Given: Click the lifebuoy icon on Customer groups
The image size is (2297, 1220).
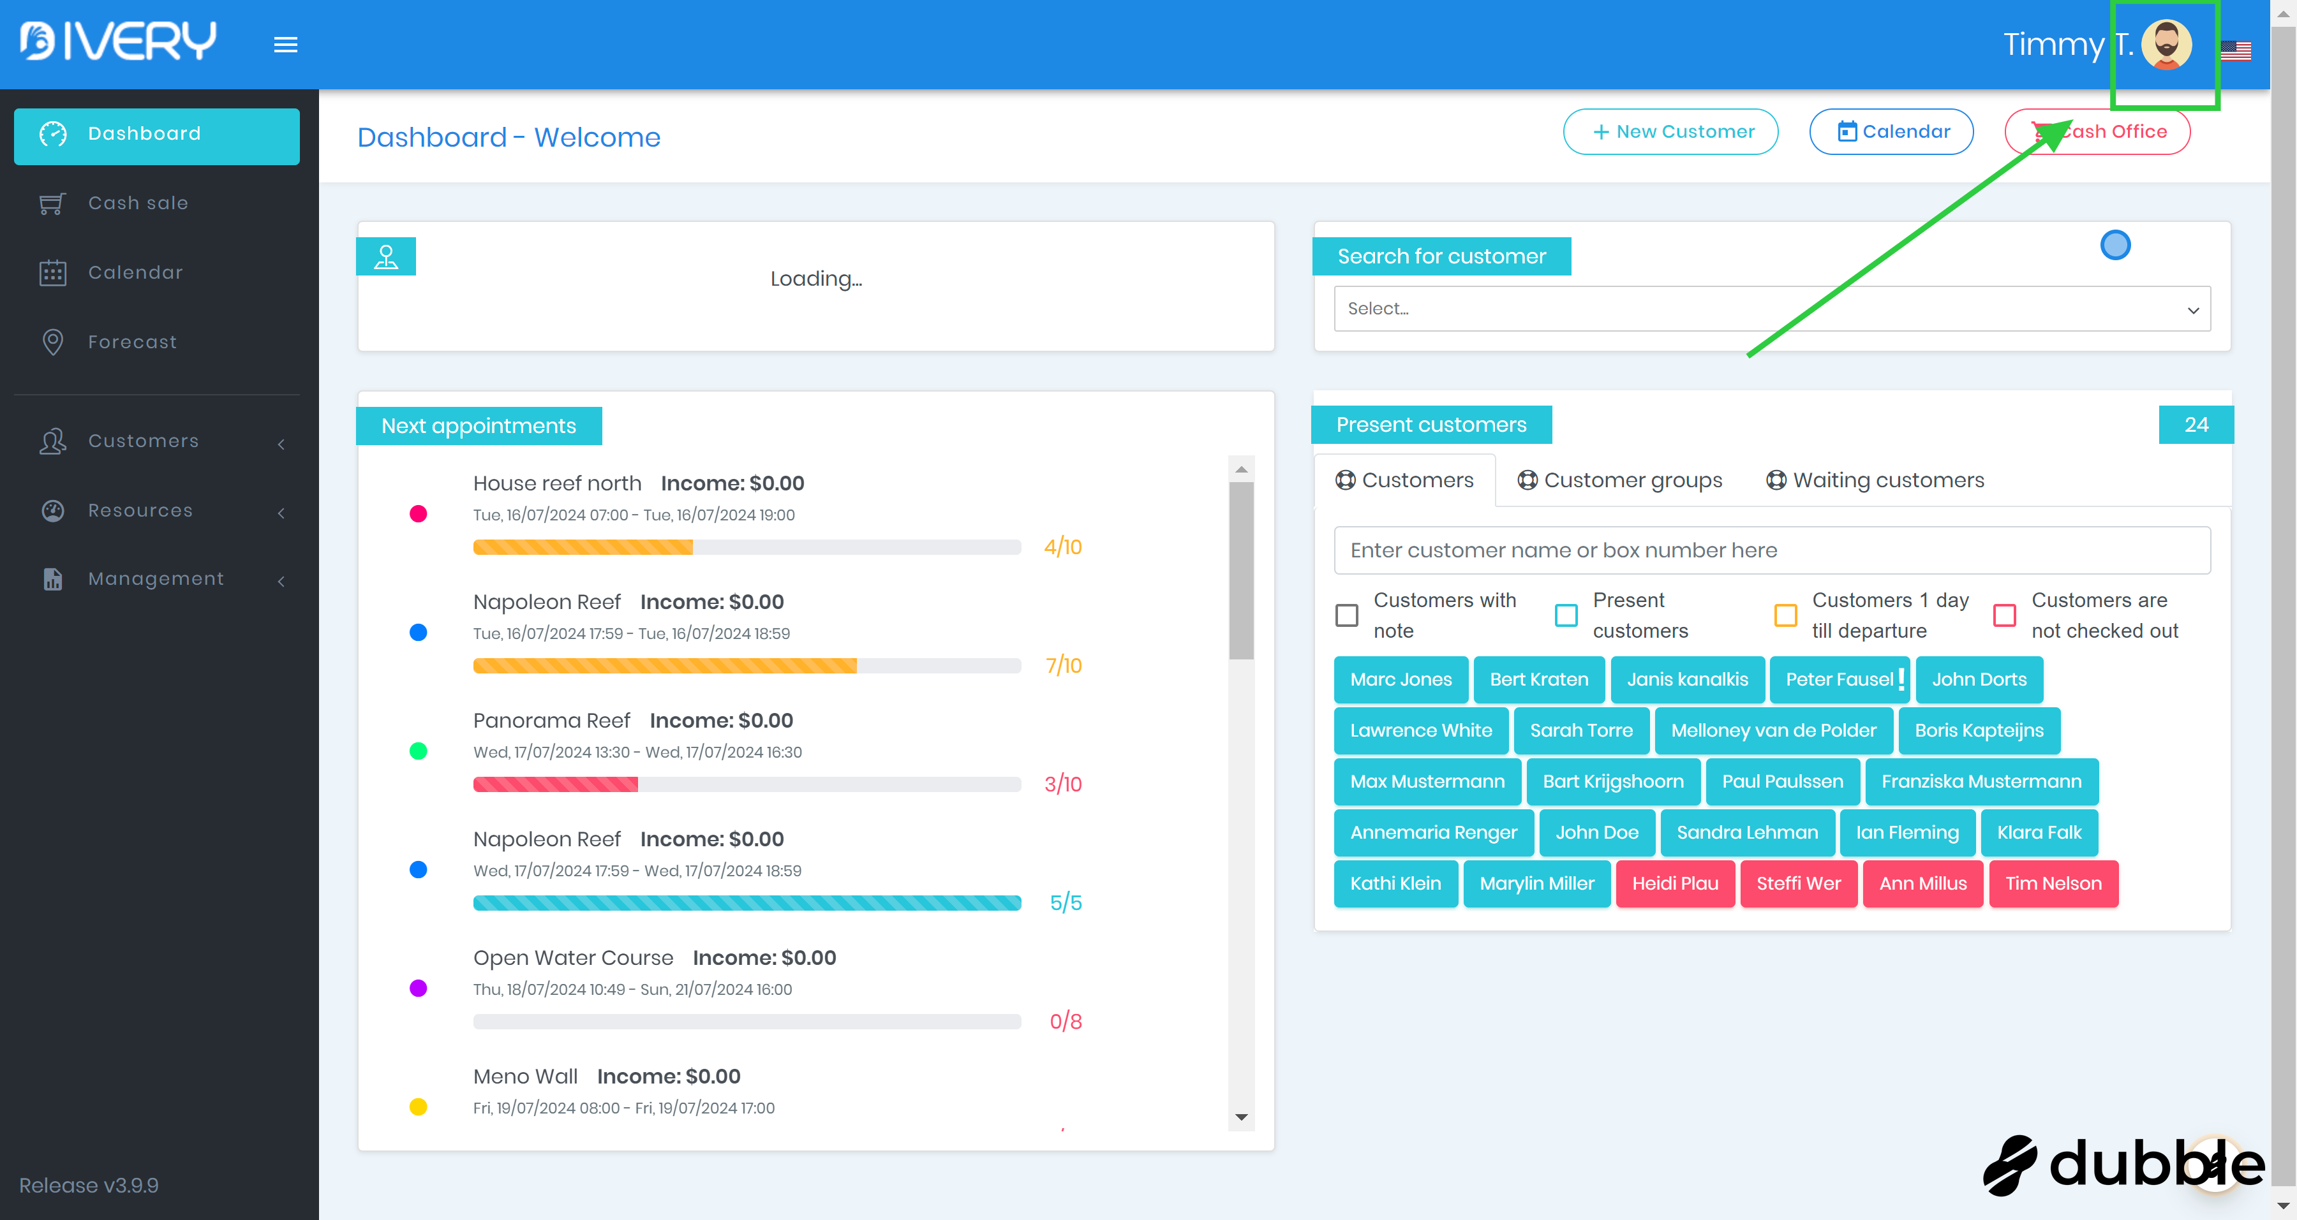Looking at the screenshot, I should pos(1528,480).
